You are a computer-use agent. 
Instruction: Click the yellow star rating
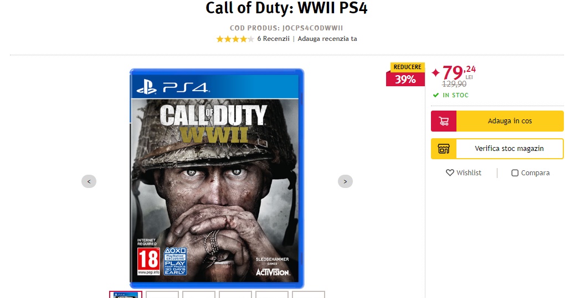(235, 39)
